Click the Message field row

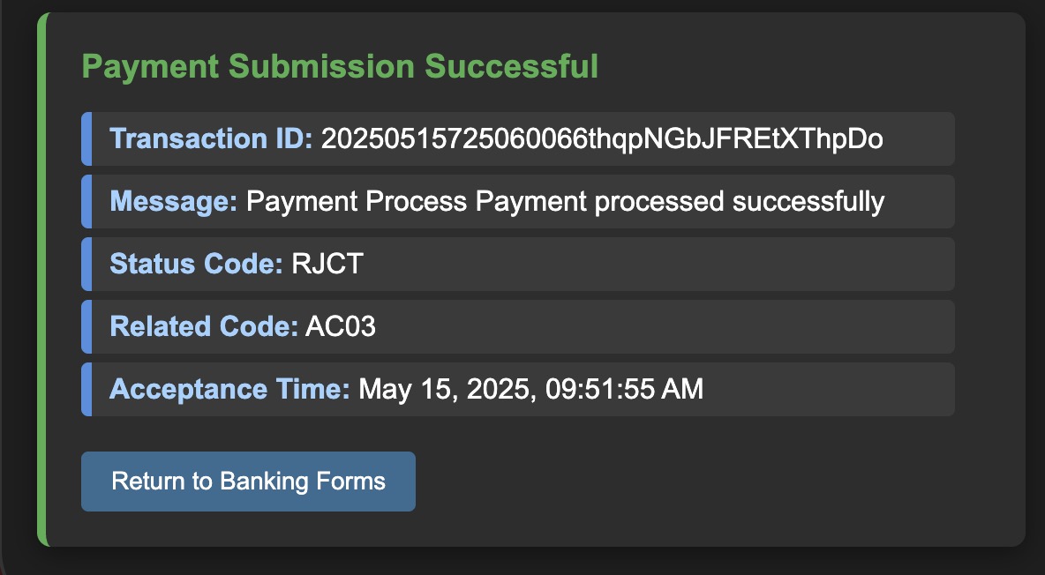coord(518,201)
